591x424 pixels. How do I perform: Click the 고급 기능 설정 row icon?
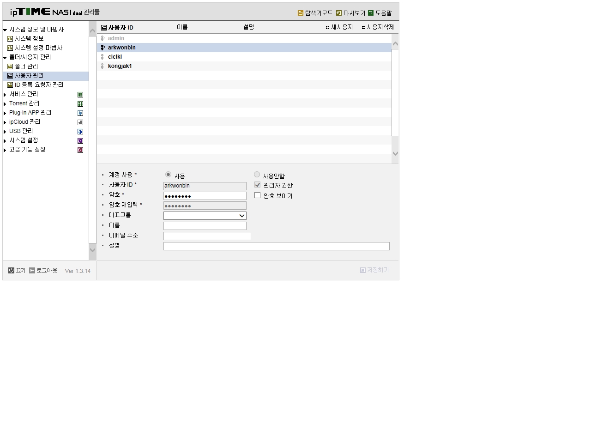(80, 150)
